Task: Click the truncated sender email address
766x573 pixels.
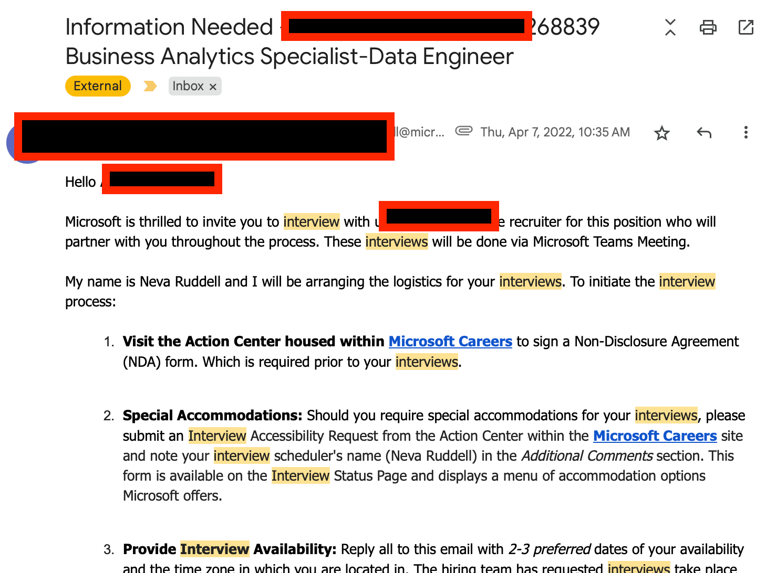Action: tap(420, 132)
